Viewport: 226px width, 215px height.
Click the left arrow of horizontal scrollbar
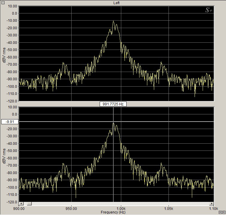point(21,204)
